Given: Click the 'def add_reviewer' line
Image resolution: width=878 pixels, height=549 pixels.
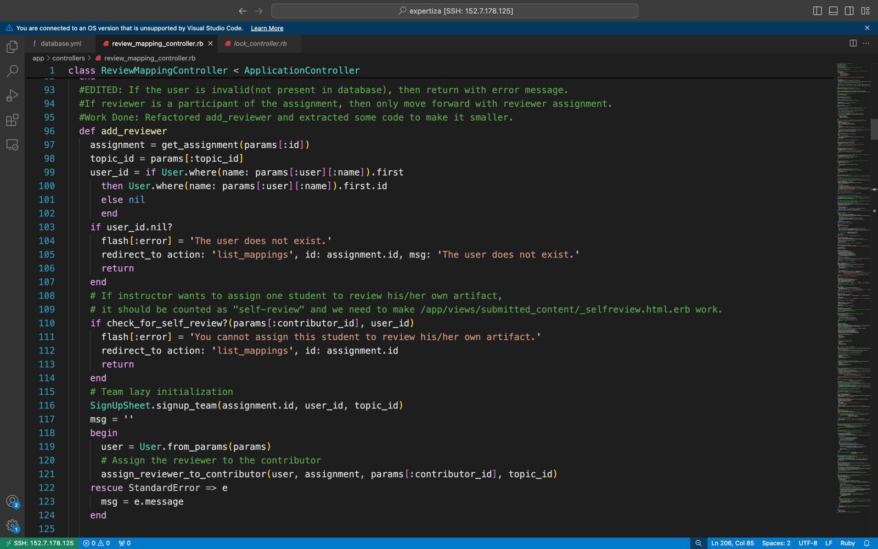Looking at the screenshot, I should [123, 131].
